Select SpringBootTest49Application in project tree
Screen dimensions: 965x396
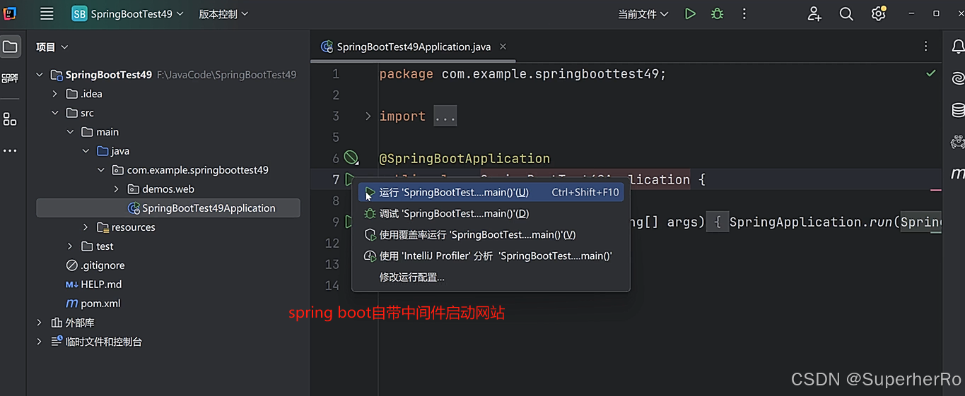(168, 208)
